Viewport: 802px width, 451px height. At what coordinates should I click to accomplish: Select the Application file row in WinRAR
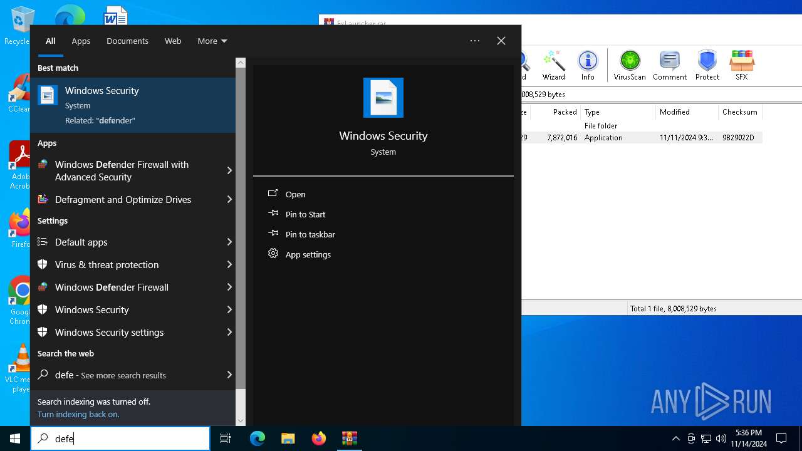pos(642,138)
